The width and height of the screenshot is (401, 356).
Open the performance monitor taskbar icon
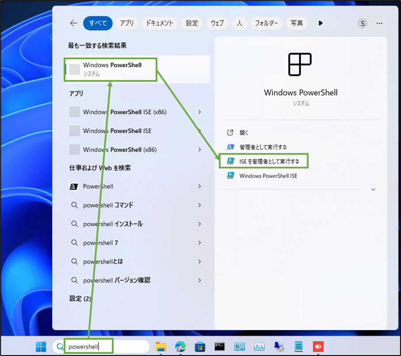(259, 347)
